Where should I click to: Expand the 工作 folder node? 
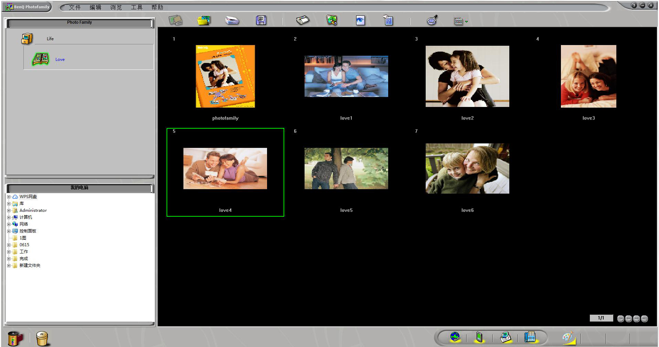[x=9, y=252]
